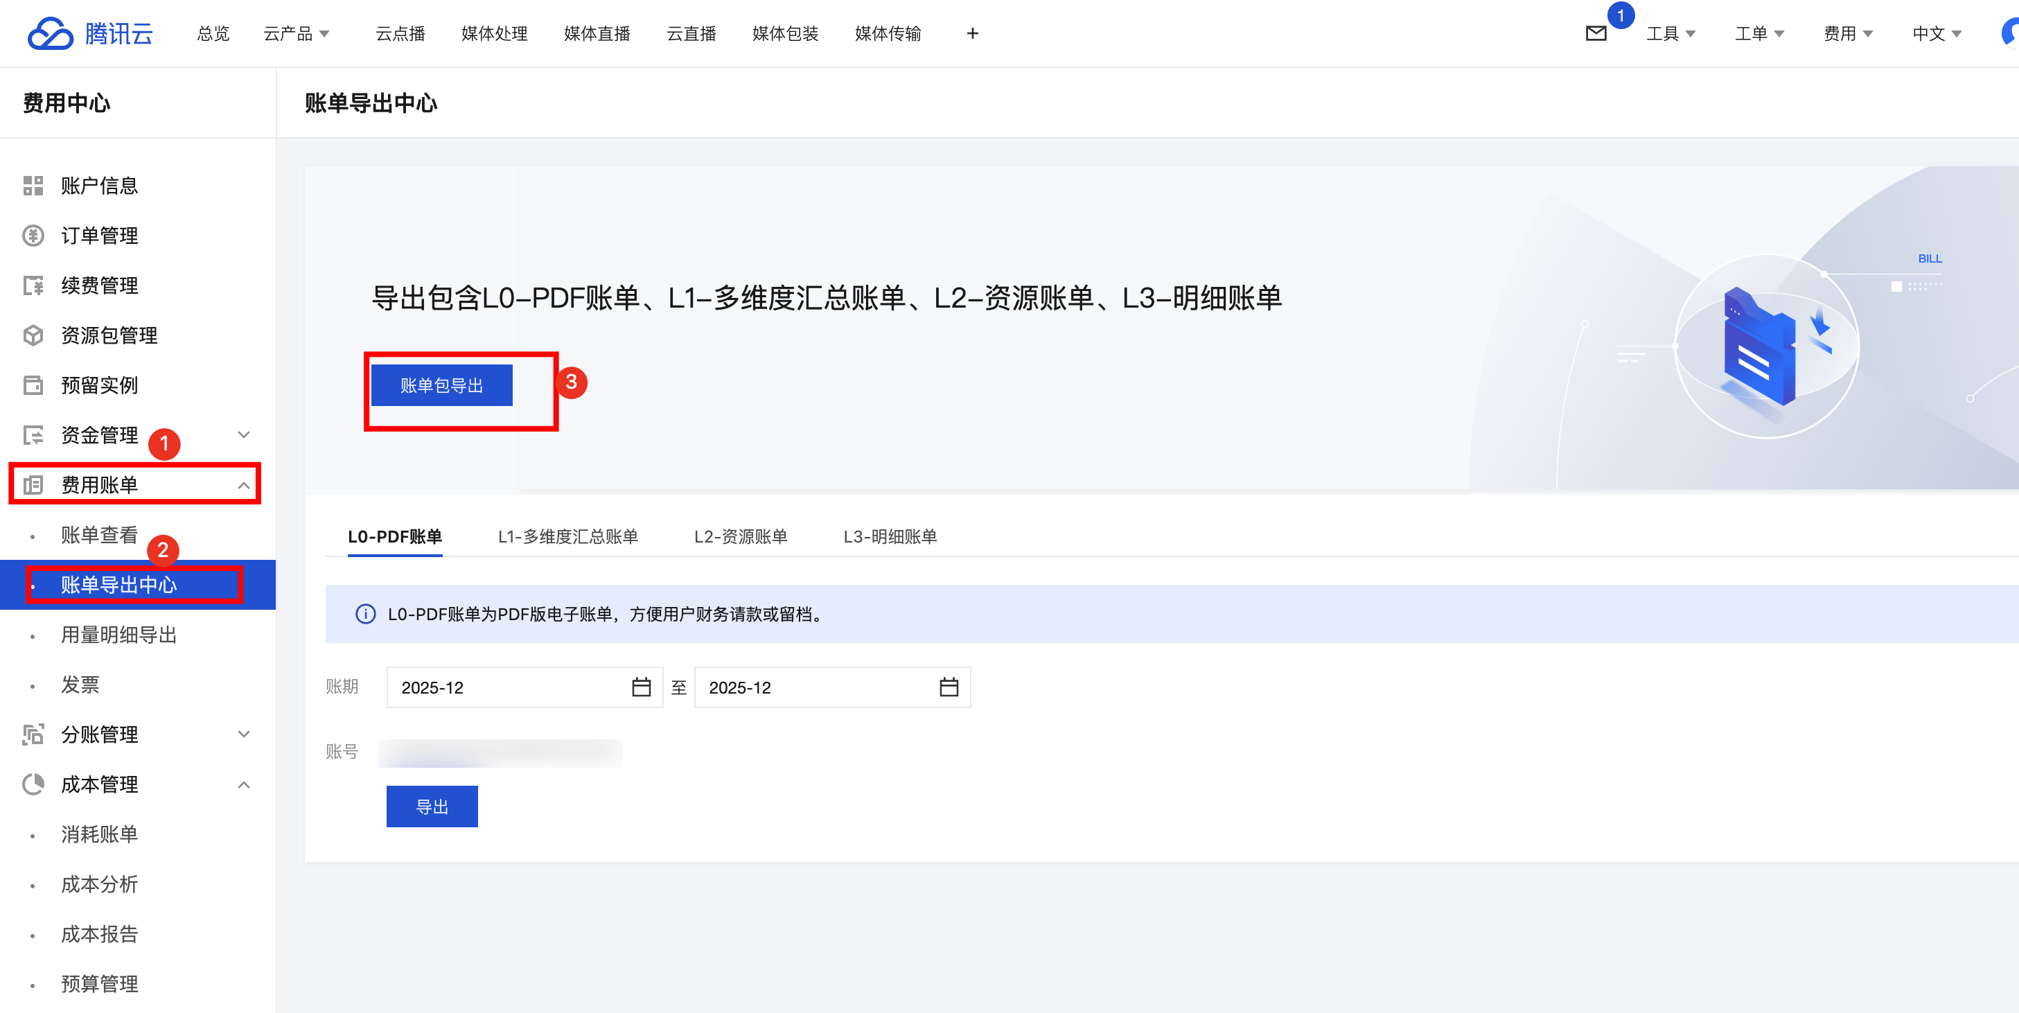Open the start date calendar icon
The width and height of the screenshot is (2019, 1013).
641,687
